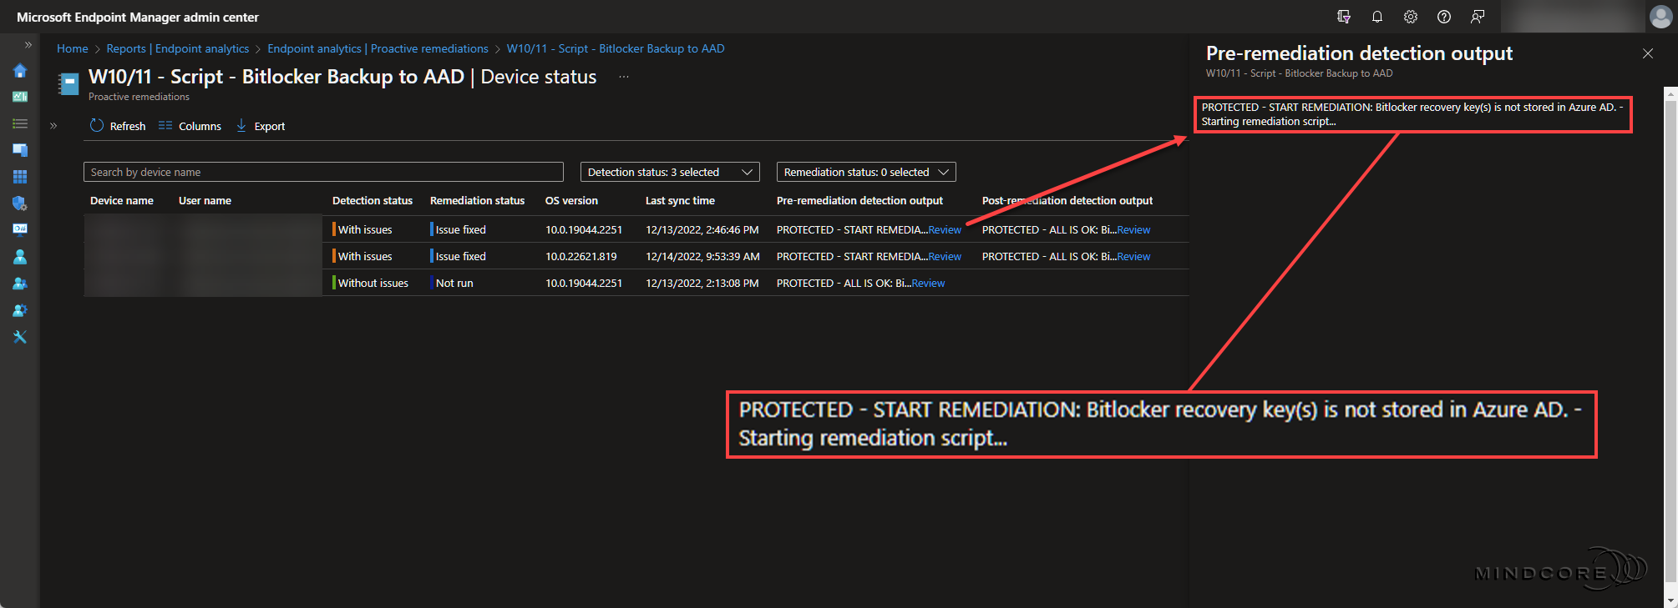Open Endpoint security shield icon
This screenshot has height=608, width=1678.
[x=20, y=204]
